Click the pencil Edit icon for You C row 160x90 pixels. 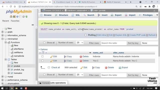coord(51,61)
